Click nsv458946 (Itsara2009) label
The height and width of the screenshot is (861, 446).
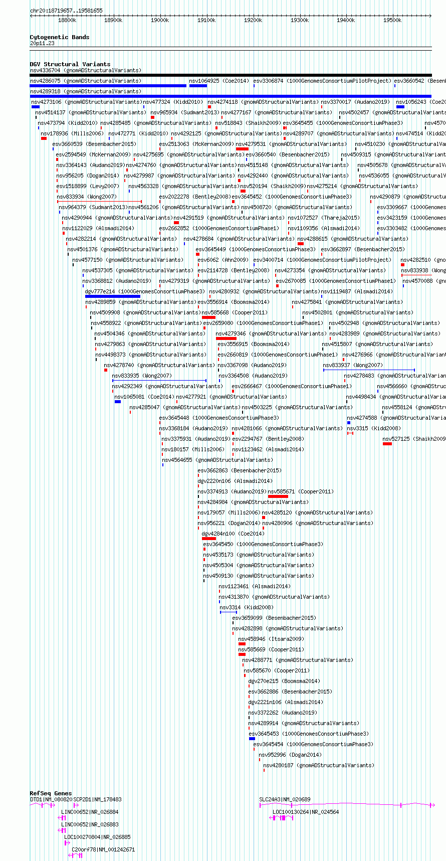[x=271, y=639]
